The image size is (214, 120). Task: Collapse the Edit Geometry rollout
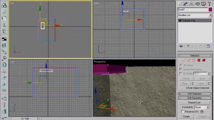tap(195, 98)
